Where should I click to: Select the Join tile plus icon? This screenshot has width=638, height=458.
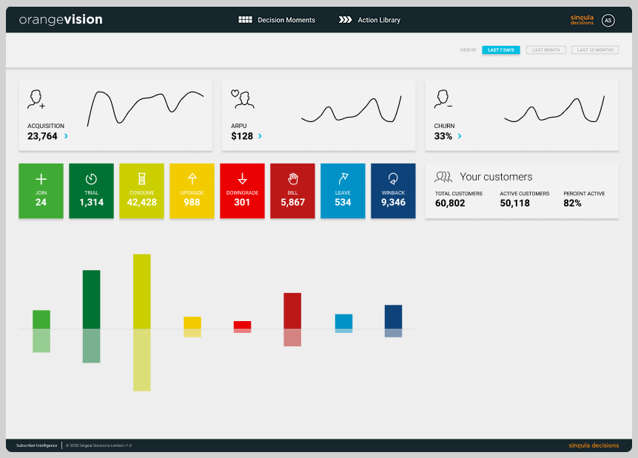[x=41, y=179]
